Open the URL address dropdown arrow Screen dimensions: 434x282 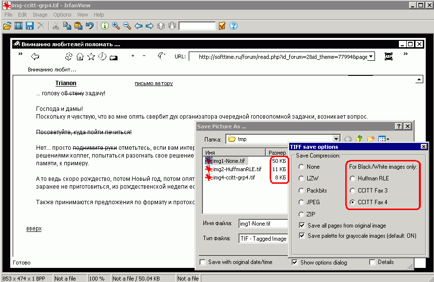[371, 56]
